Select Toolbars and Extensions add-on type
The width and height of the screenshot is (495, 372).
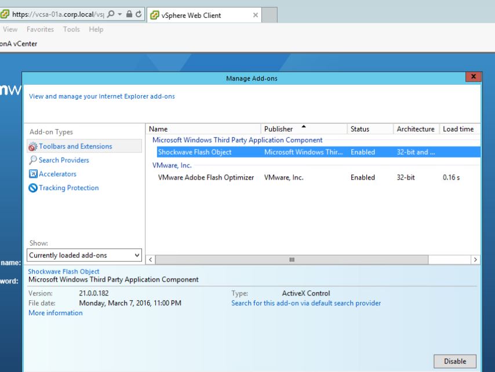(x=84, y=147)
